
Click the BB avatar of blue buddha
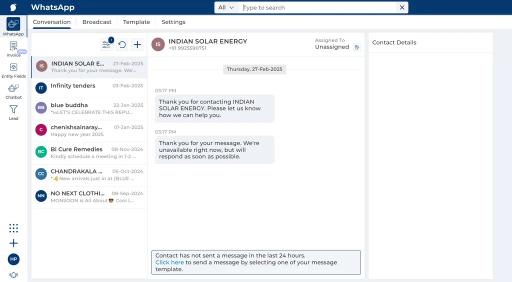click(x=41, y=107)
